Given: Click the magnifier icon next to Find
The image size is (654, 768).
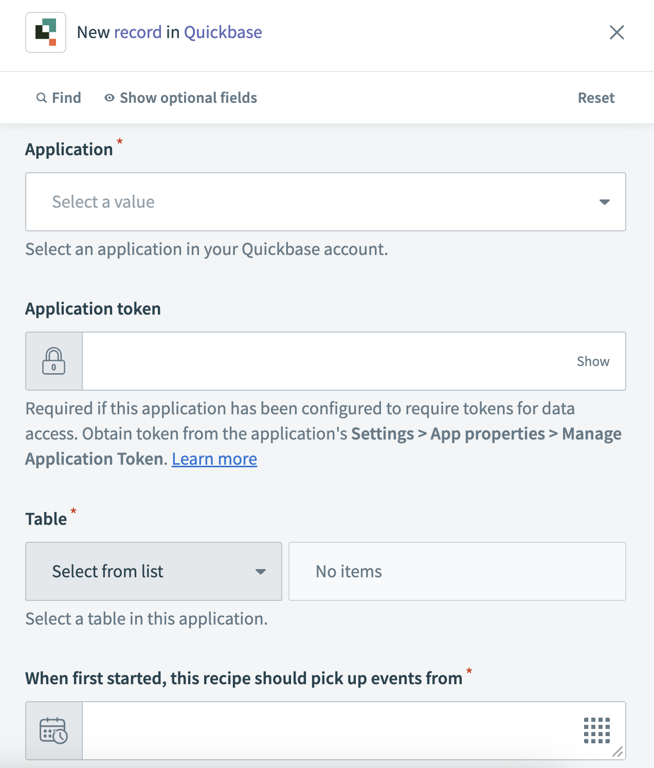Looking at the screenshot, I should 41,98.
